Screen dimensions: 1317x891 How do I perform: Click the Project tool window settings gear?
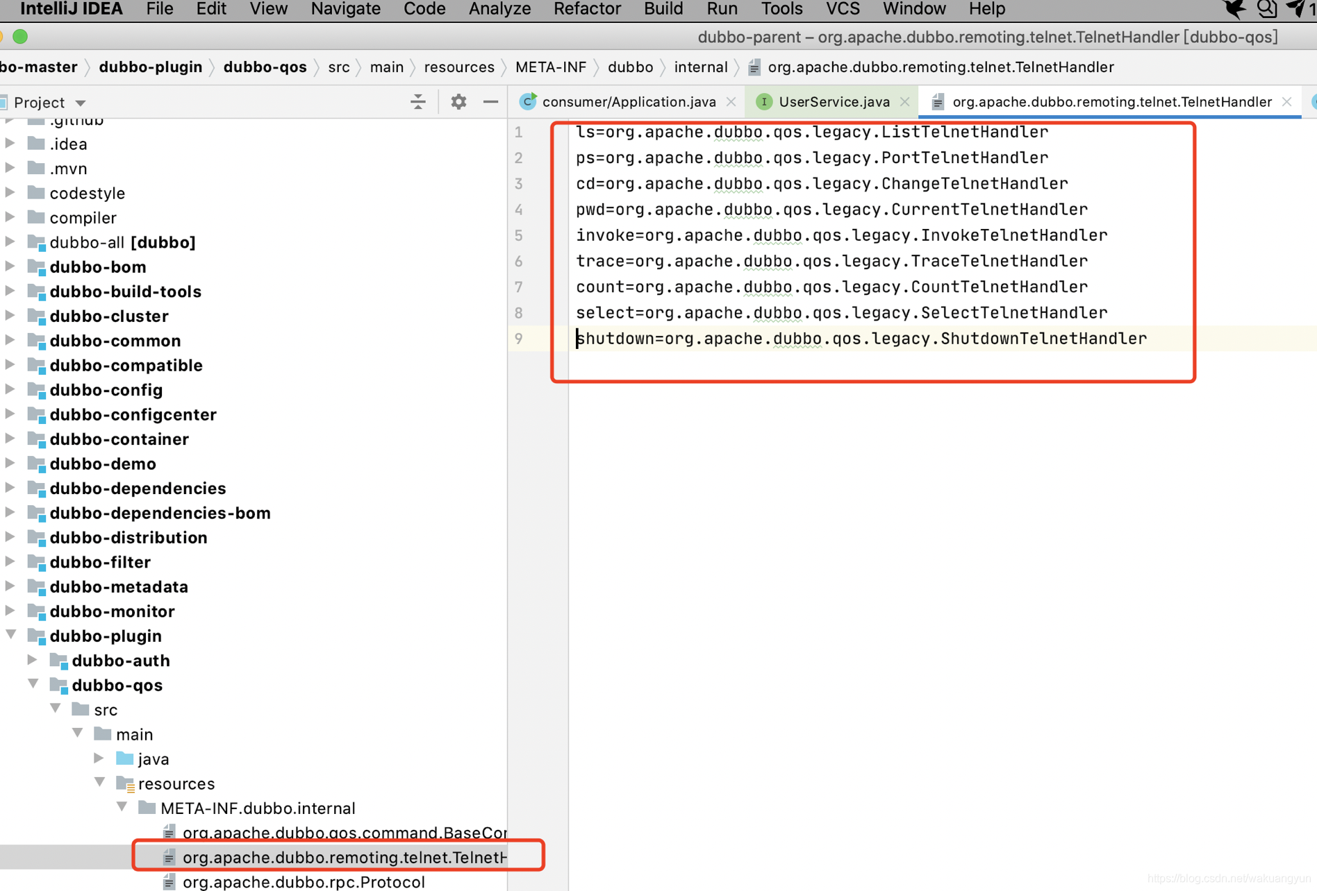coord(458,102)
